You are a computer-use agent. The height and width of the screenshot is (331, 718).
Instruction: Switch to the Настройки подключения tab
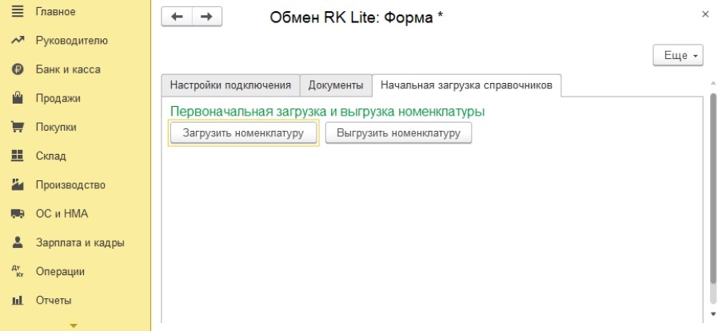click(x=230, y=85)
